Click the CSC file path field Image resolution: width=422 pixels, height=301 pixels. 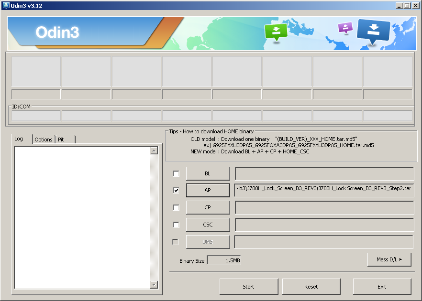(324, 225)
